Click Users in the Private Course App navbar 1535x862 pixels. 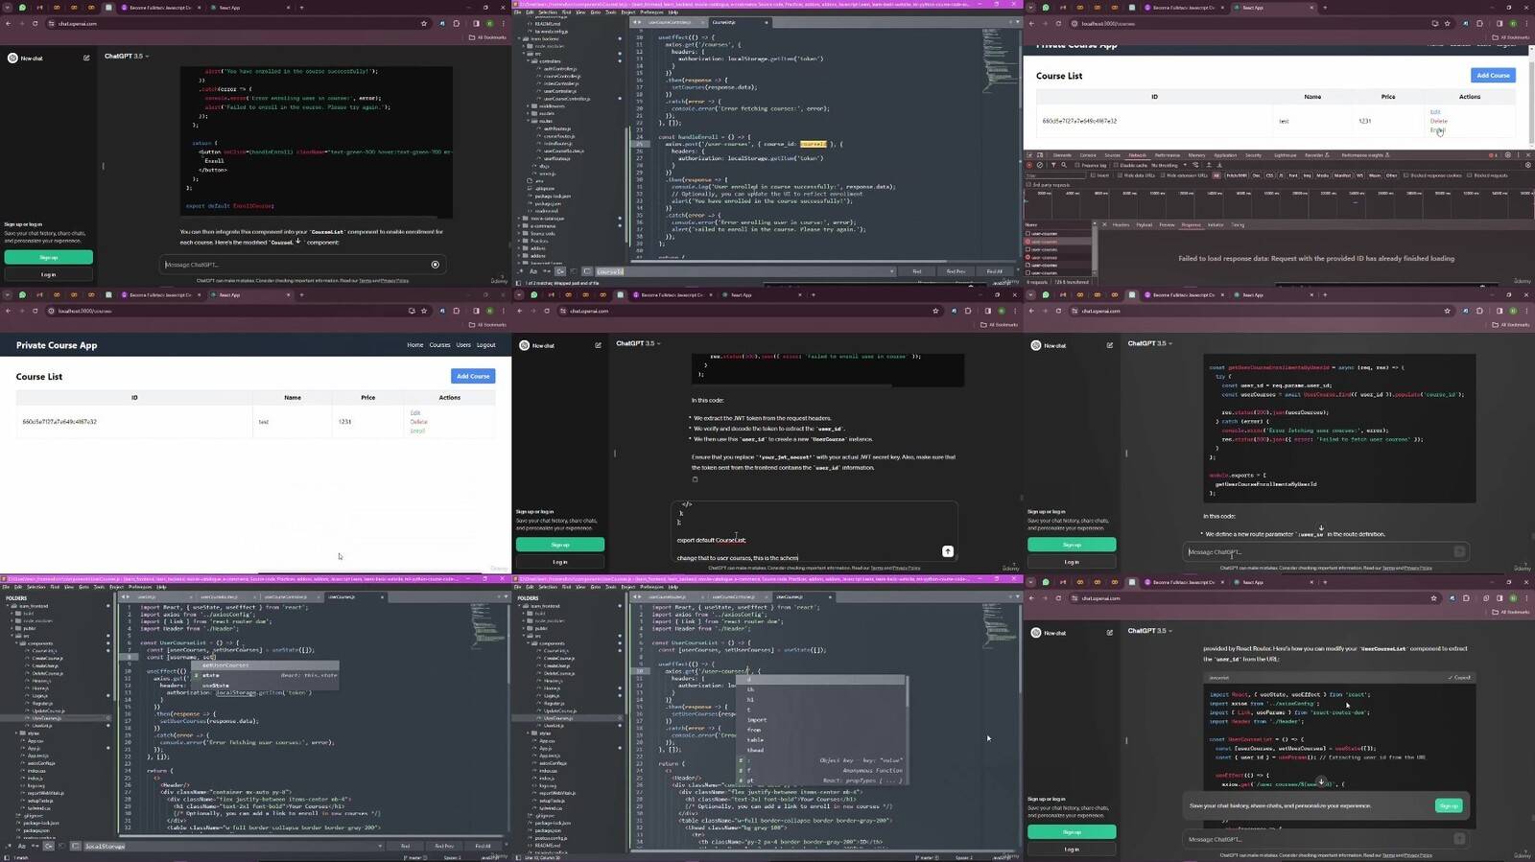coord(463,345)
